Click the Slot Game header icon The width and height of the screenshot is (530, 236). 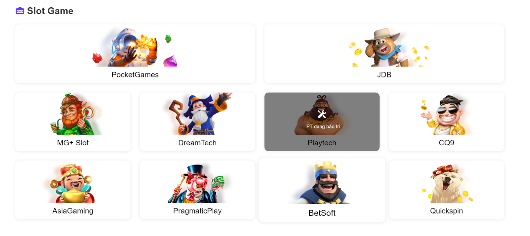coord(20,11)
